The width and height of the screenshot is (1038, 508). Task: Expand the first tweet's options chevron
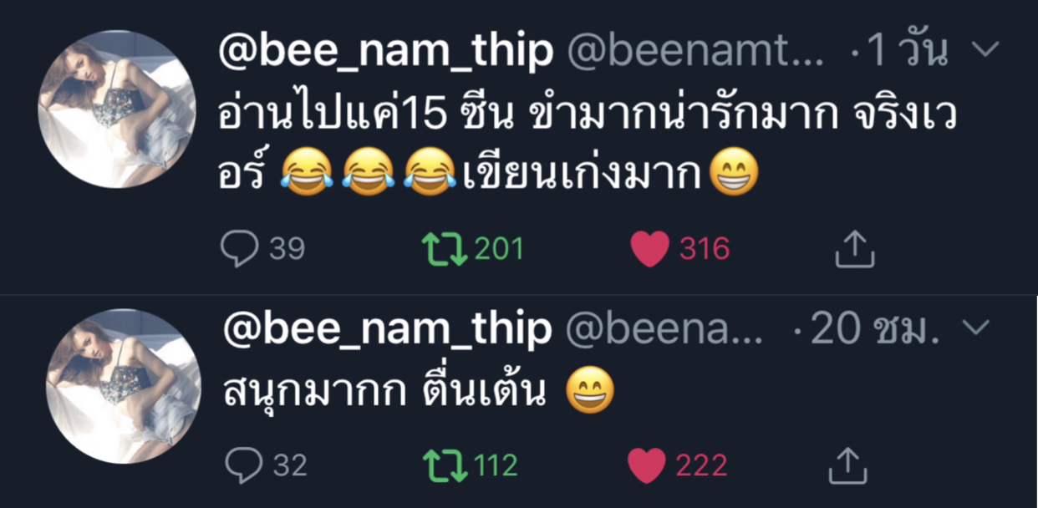(986, 50)
